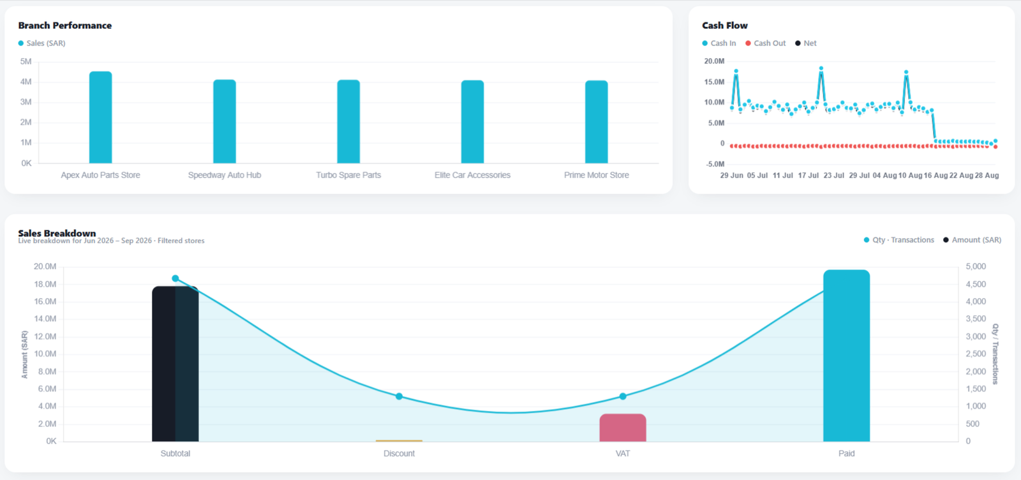
Task: Select the dark Subtotal amount bar
Action: [175, 364]
